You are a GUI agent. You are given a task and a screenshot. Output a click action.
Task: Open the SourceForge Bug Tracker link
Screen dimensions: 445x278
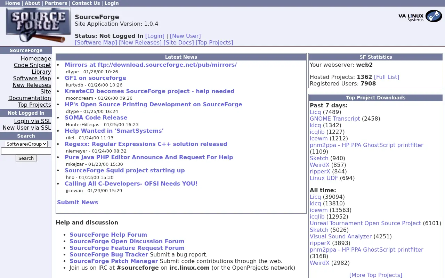(x=109, y=254)
